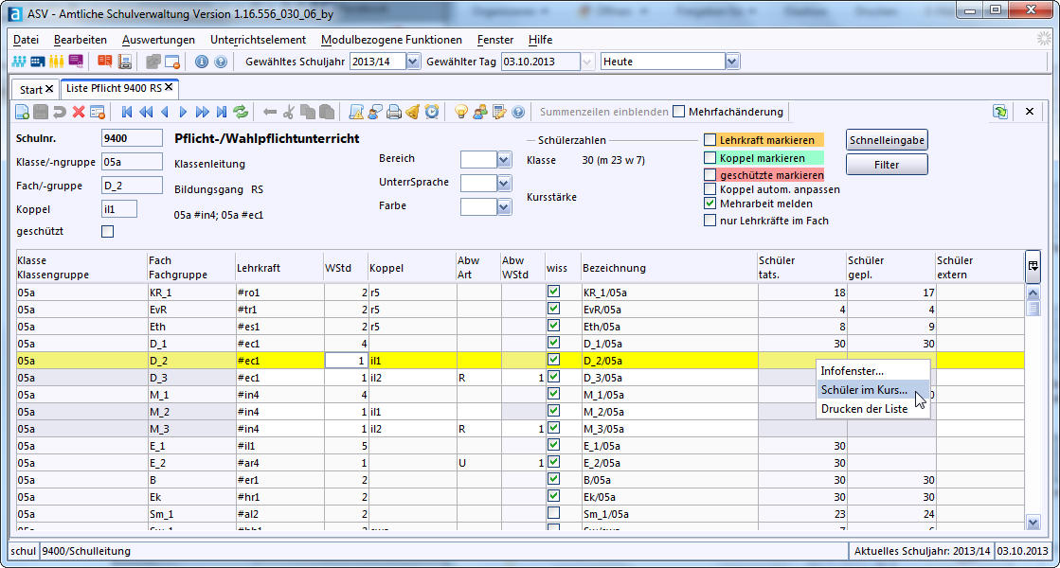Click the purple certificate module icon
1060x568 pixels.
click(x=76, y=62)
